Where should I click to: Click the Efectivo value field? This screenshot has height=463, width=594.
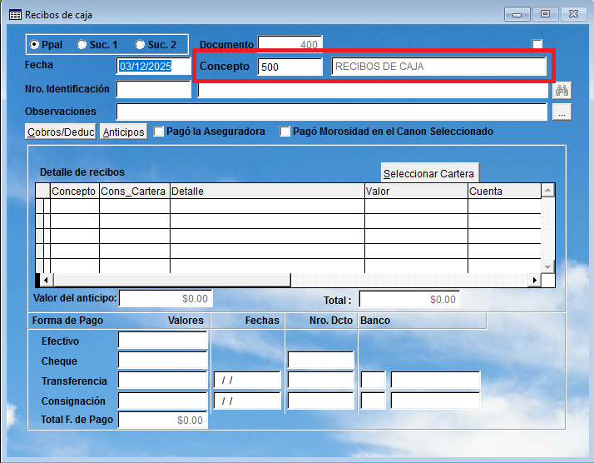(163, 340)
